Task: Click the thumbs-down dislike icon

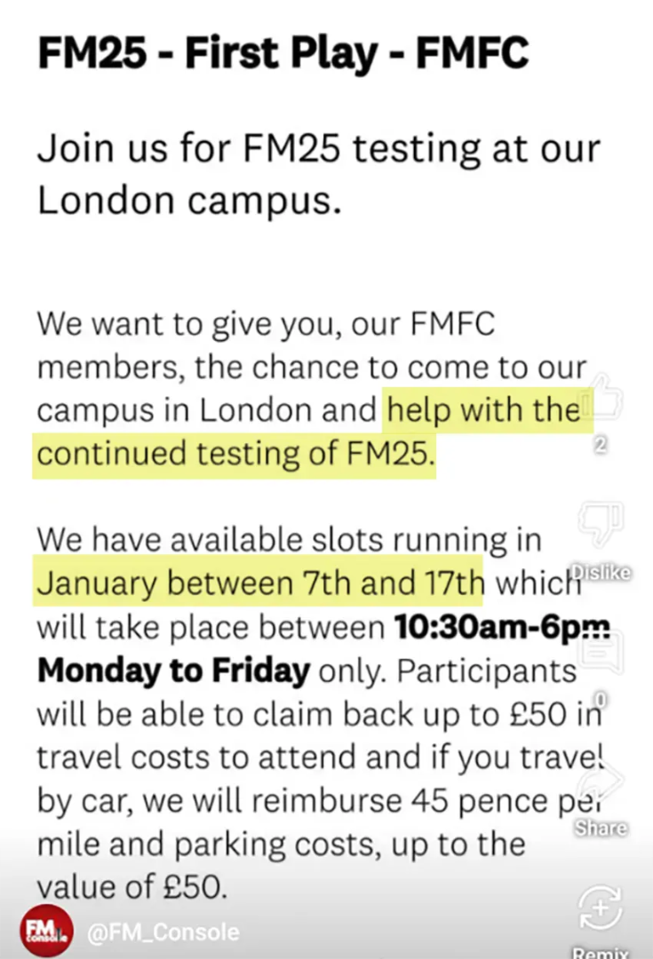Action: coord(601,523)
